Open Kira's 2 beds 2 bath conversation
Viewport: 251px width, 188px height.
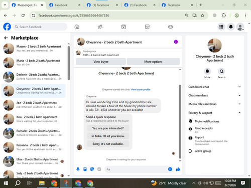pyautogui.click(x=34, y=119)
